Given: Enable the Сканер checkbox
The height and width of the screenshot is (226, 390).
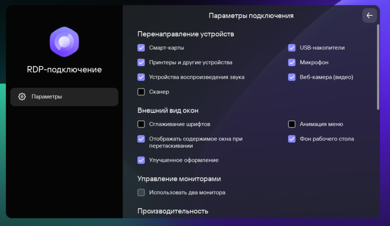Looking at the screenshot, I should click(x=141, y=92).
